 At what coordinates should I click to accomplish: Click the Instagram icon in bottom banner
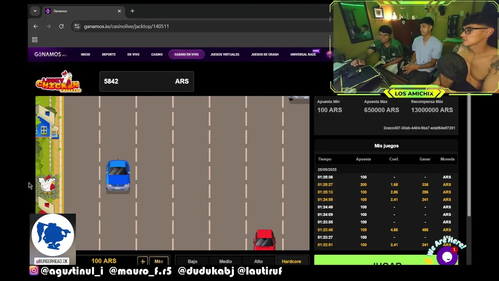click(34, 270)
